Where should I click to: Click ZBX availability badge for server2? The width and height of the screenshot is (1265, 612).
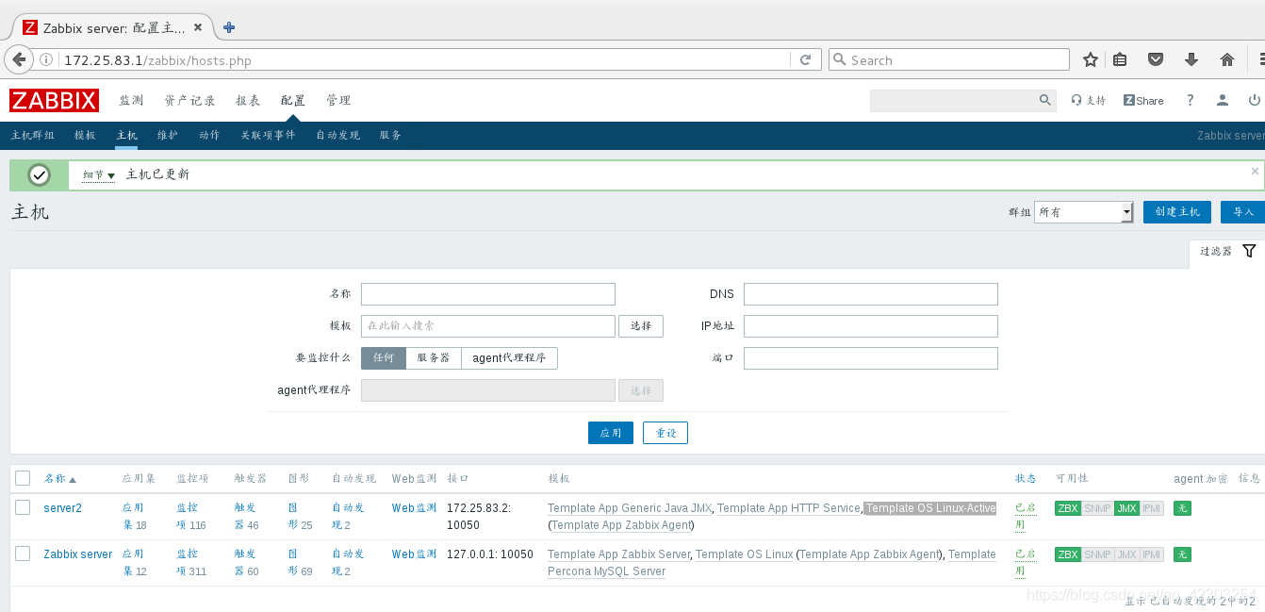pyautogui.click(x=1067, y=508)
